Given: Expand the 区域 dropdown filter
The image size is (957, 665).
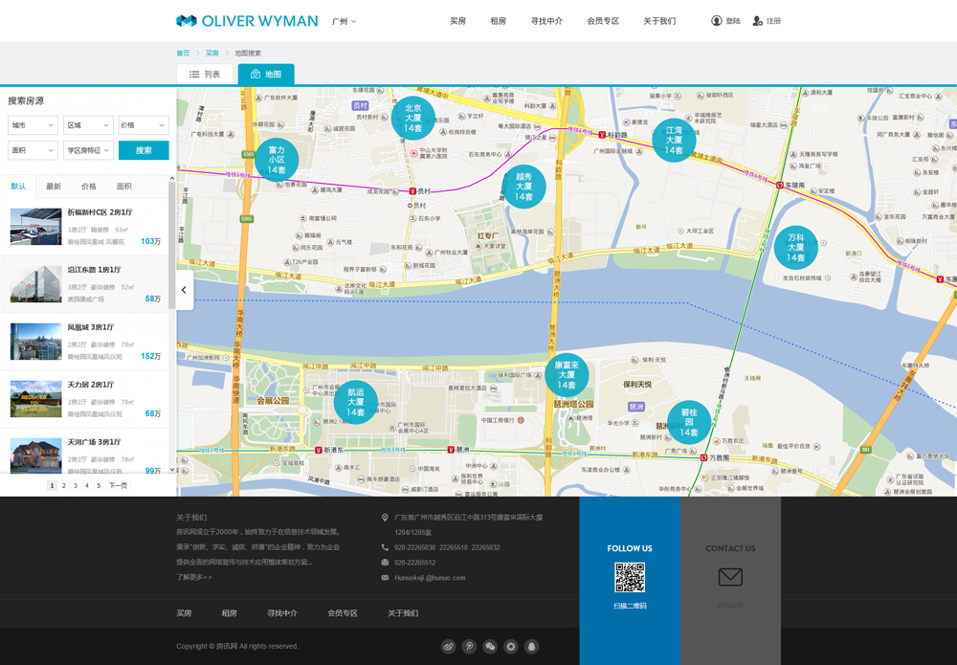Looking at the screenshot, I should click(88, 125).
